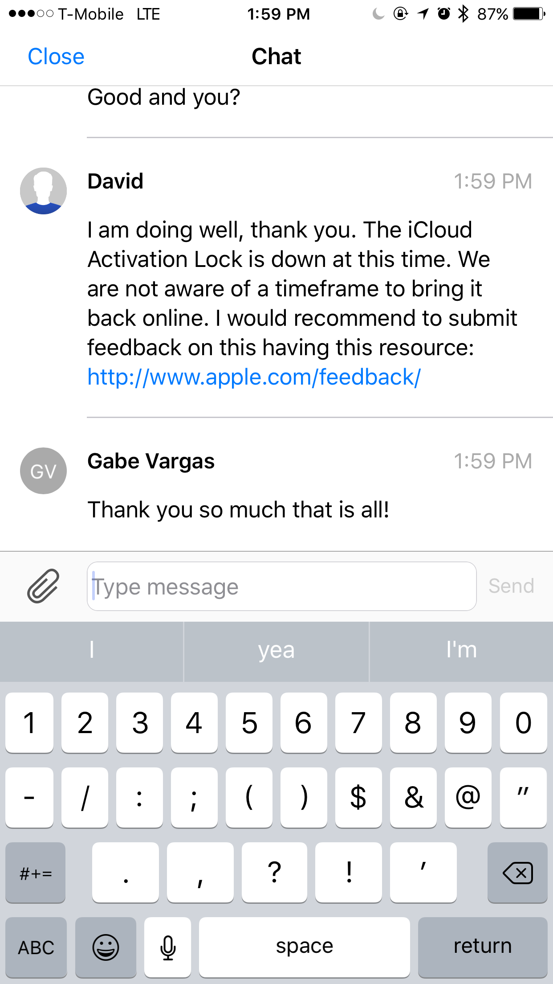Tap the paperclip attachment icon
This screenshot has width=553, height=984.
tap(43, 586)
